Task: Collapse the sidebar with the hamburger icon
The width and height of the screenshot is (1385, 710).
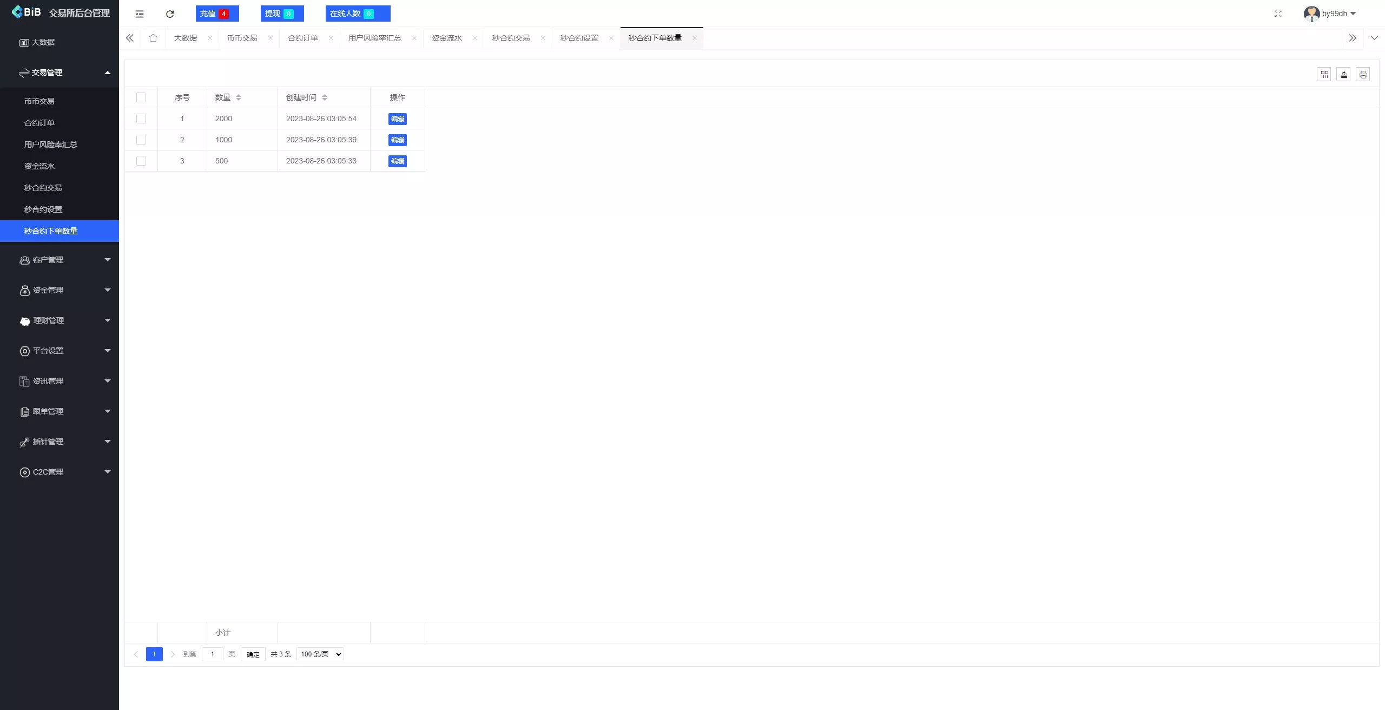Action: click(x=140, y=14)
